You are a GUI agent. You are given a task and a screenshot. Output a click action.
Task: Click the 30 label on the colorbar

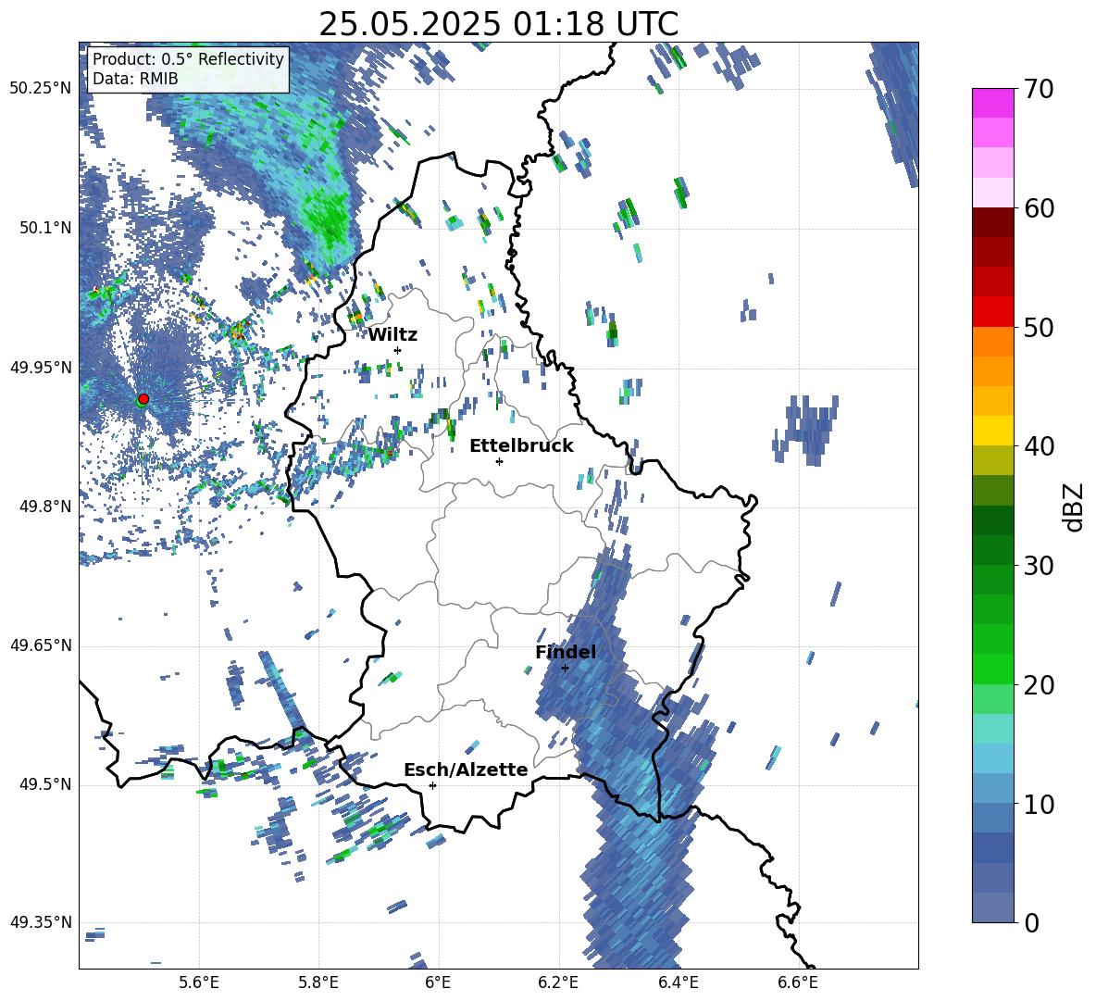click(1039, 566)
